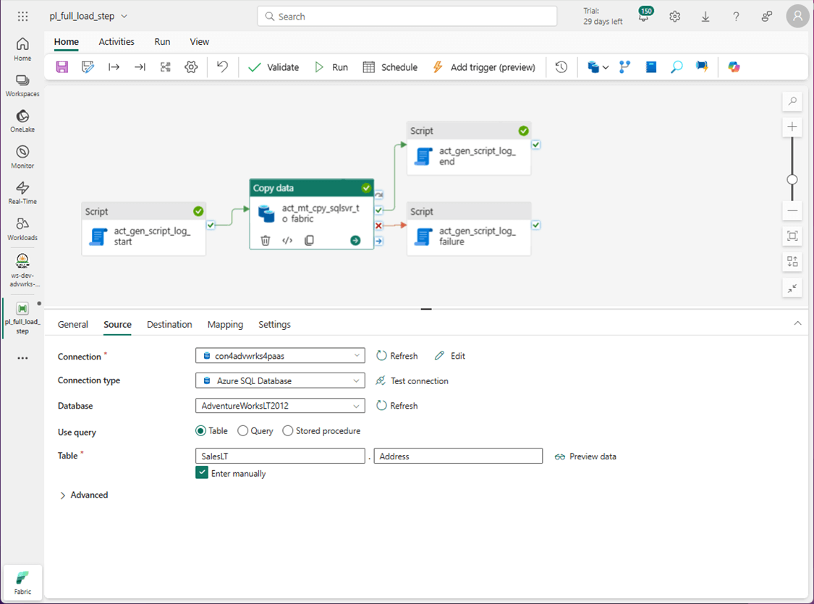Search the canvas with magnifier button
814x604 pixels.
[792, 101]
